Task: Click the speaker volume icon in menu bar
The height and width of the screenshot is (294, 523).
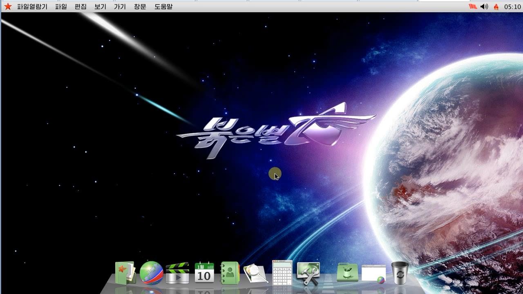Action: coord(484,7)
